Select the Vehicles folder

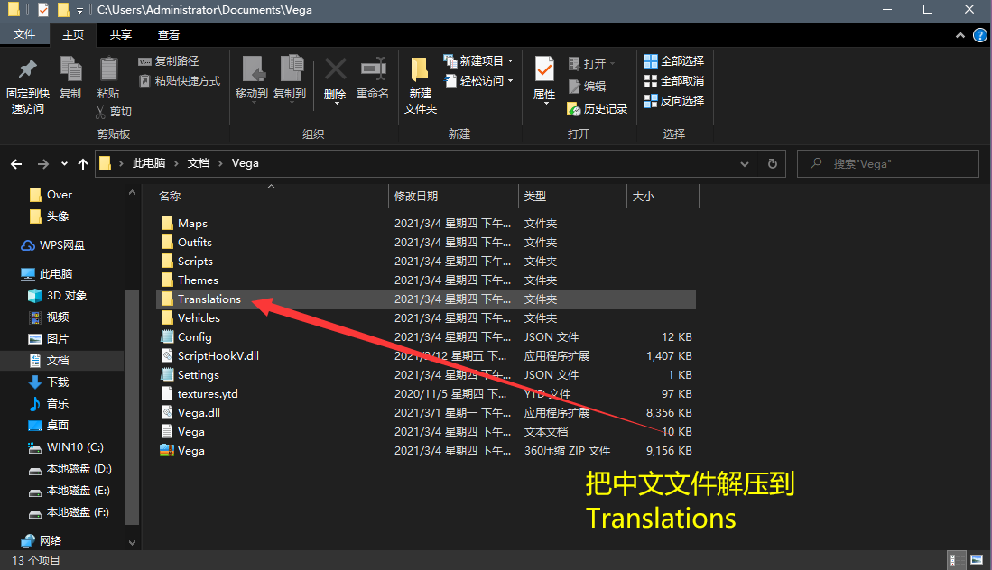(426, 317)
